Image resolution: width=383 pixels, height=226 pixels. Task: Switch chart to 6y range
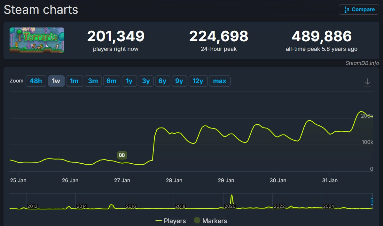pyautogui.click(x=162, y=81)
